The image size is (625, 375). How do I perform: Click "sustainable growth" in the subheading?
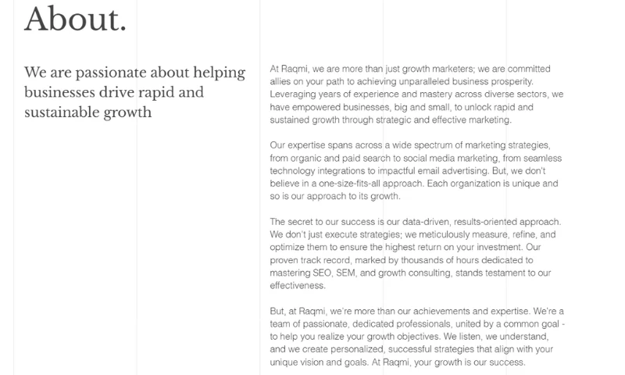pos(87,112)
